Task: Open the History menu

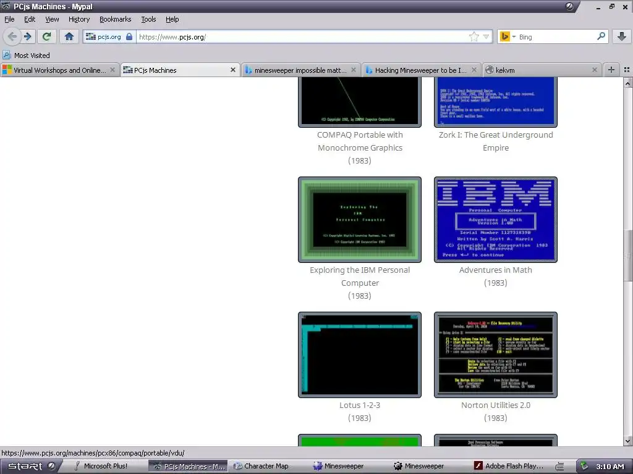Action: point(79,19)
